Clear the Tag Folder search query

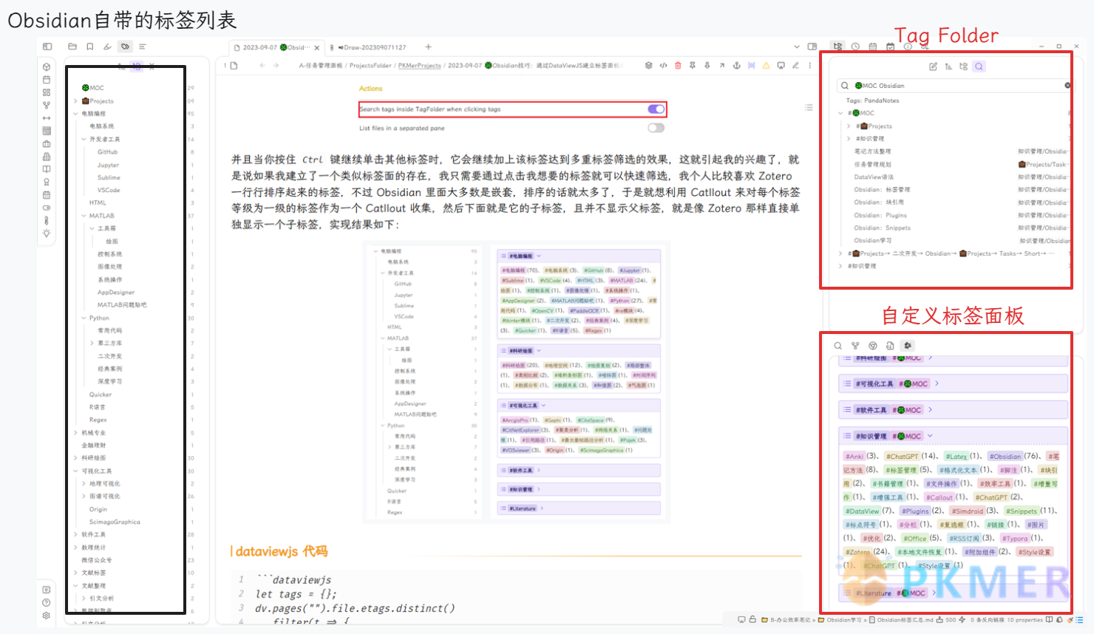click(x=1067, y=86)
